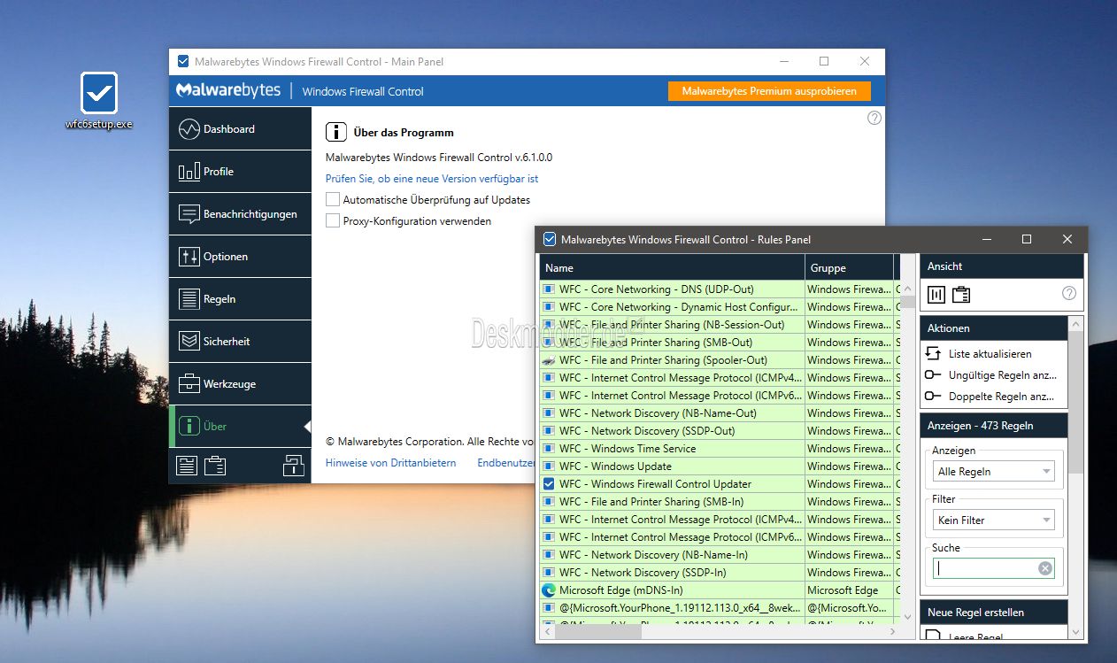Open the Filter dropdown showing Kein Filter
This screenshot has width=1117, height=663.
point(994,520)
